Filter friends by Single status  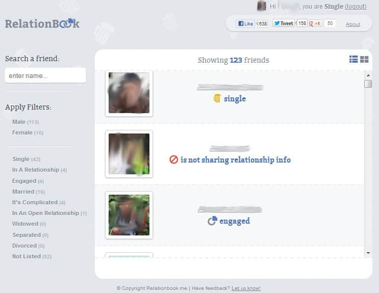pyautogui.click(x=21, y=159)
